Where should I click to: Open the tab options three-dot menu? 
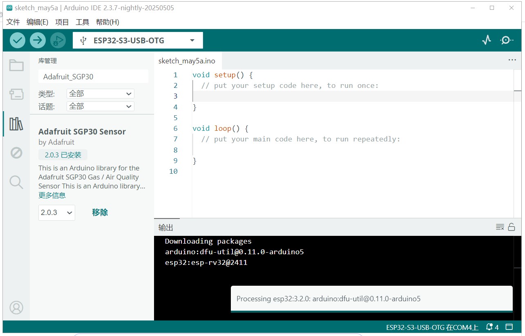coord(512,60)
